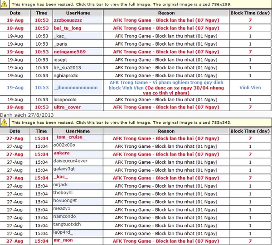Click username ankara in second table
The width and height of the screenshot is (272, 245).
[62, 153]
